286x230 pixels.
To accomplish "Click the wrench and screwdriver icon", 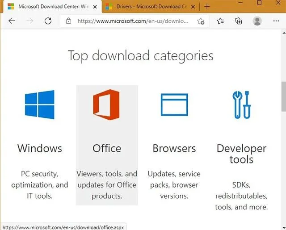I will coord(241,105).
